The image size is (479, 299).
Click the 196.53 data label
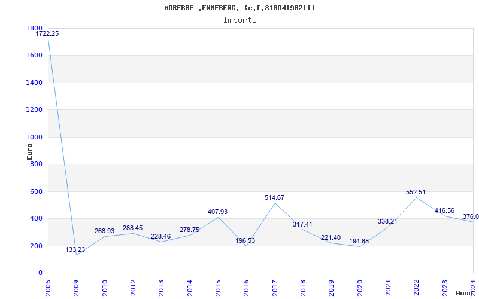tap(245, 241)
